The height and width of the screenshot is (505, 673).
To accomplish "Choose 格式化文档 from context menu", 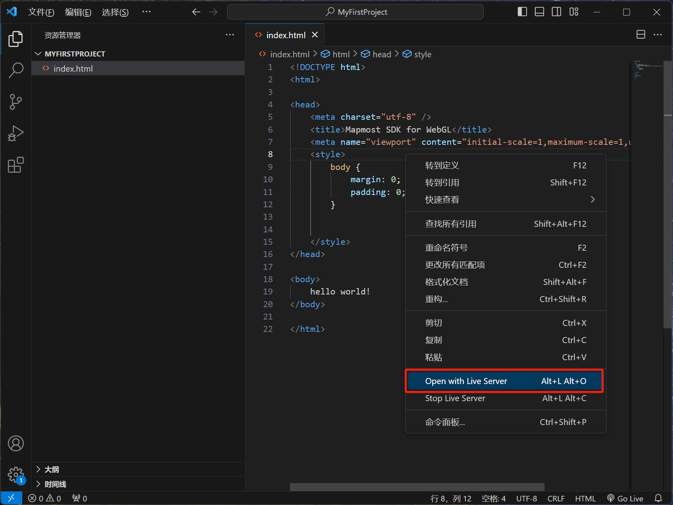I will pyautogui.click(x=506, y=282).
